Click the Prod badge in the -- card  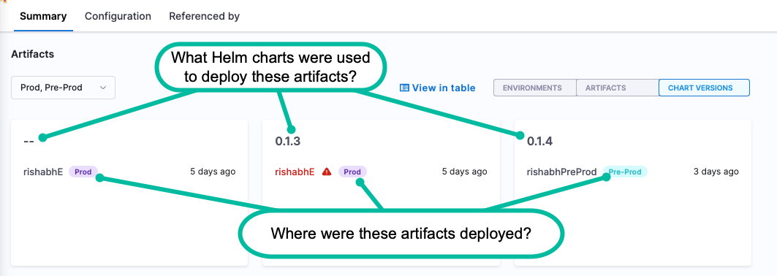(x=83, y=172)
